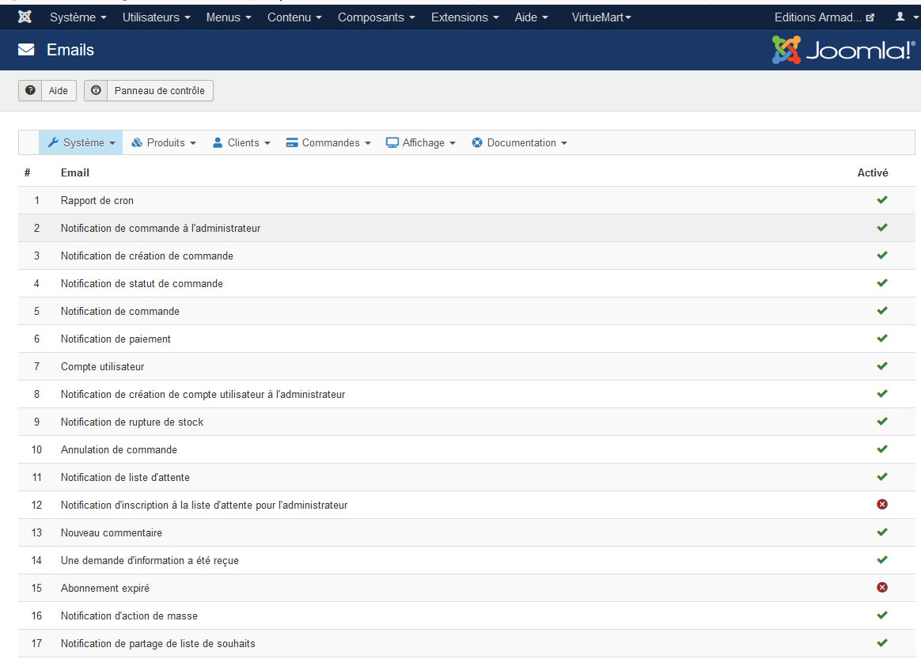Viewport: 921px width, 659px height.
Task: Expand the Affichage dropdown
Action: [421, 142]
